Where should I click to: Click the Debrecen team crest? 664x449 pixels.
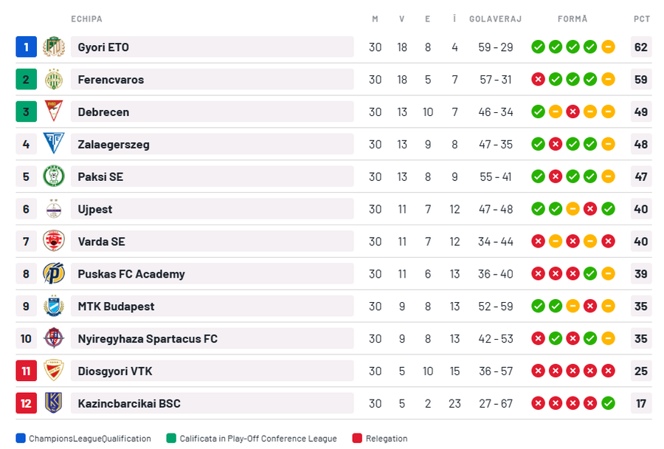coord(53,112)
